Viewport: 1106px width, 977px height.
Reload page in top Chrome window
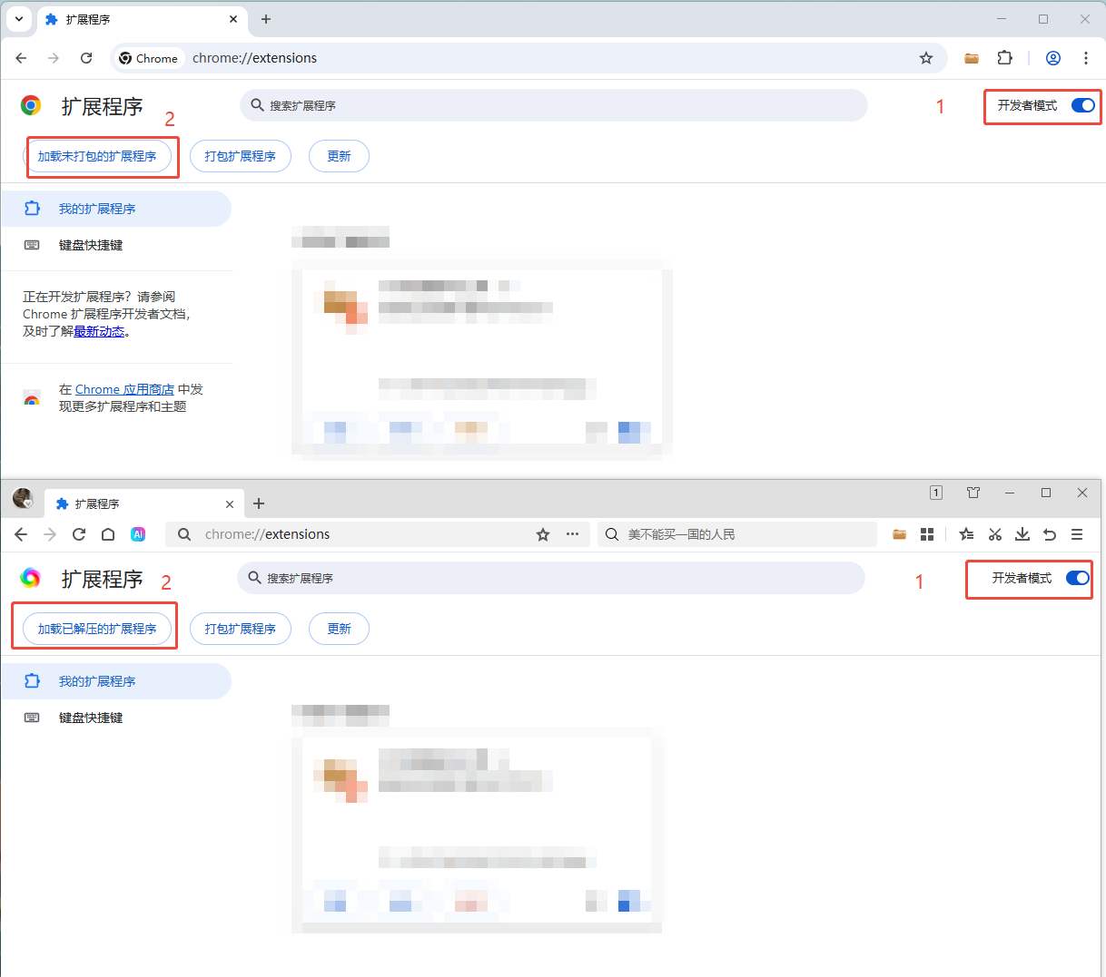coord(86,58)
